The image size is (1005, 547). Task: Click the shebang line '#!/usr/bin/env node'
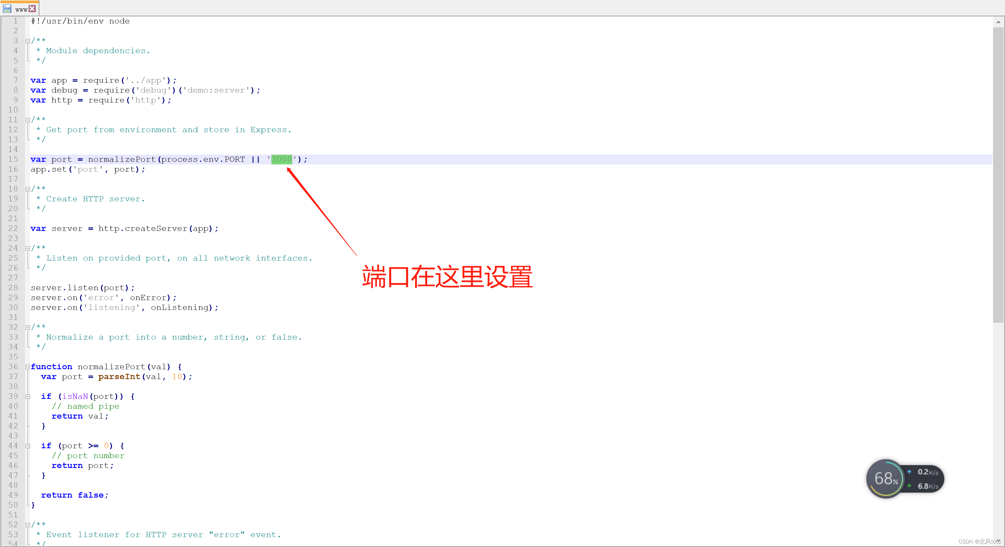tap(80, 21)
